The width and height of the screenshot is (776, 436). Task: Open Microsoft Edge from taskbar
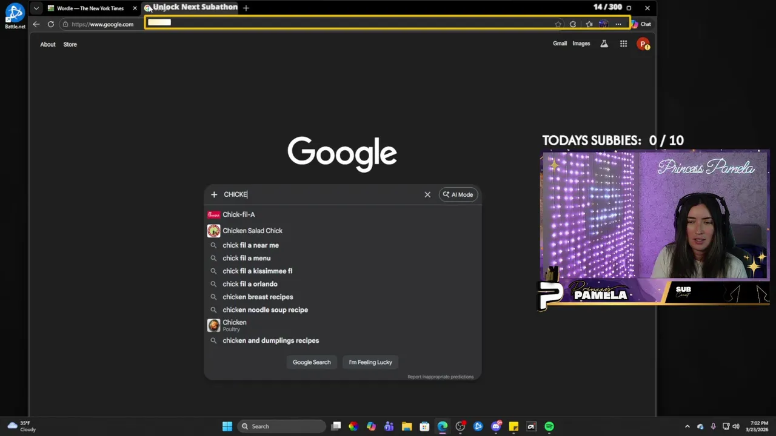click(x=443, y=426)
